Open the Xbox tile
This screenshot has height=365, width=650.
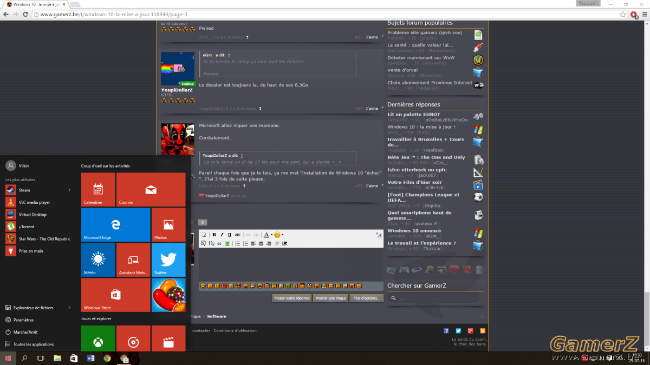click(98, 339)
